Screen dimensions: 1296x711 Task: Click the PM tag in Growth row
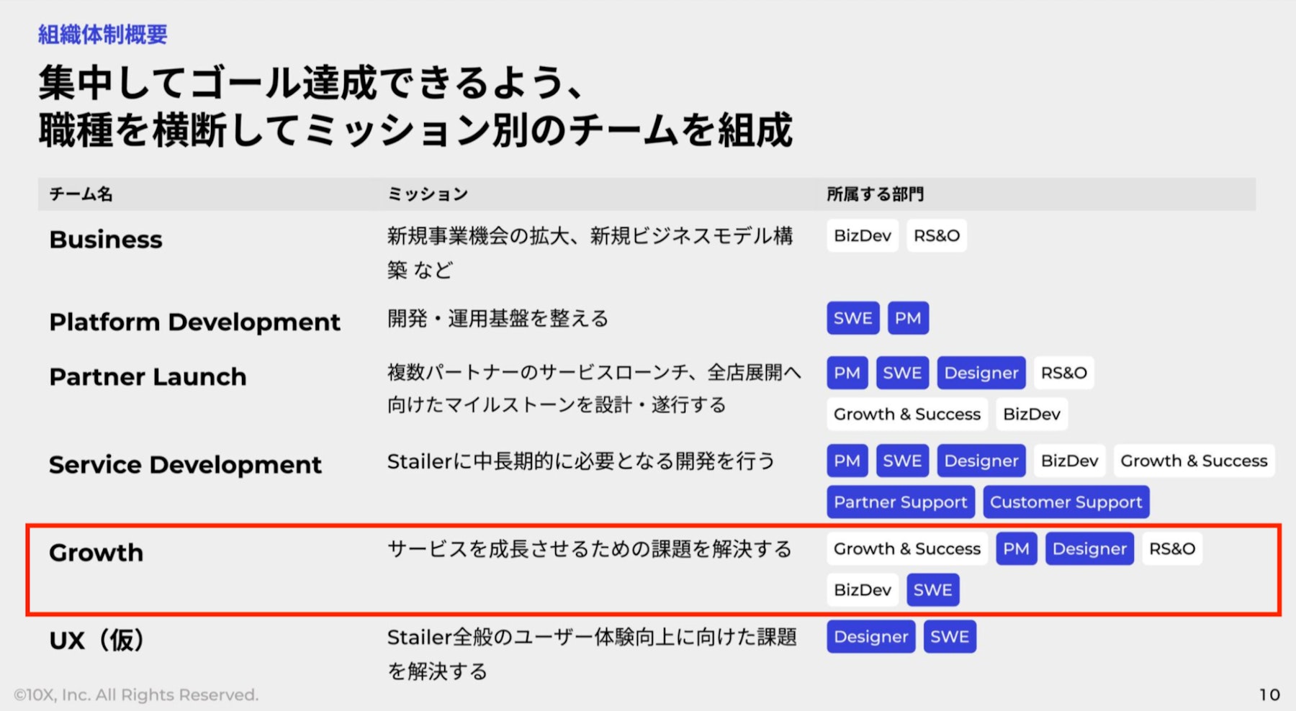pos(1016,548)
